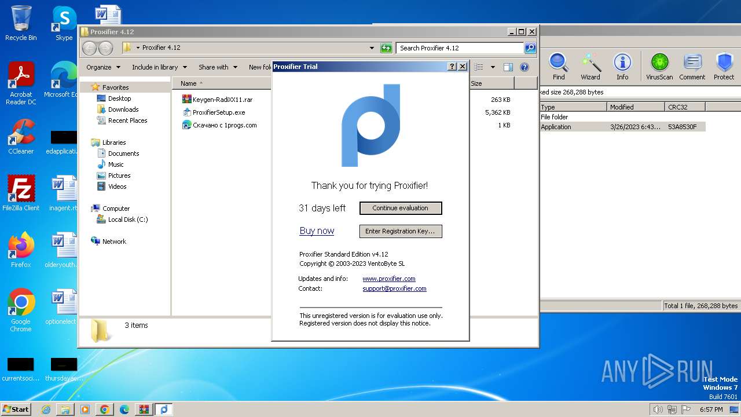The image size is (741, 417).
Task: Click the FileZilla Client desktop icon
Action: pos(21,193)
